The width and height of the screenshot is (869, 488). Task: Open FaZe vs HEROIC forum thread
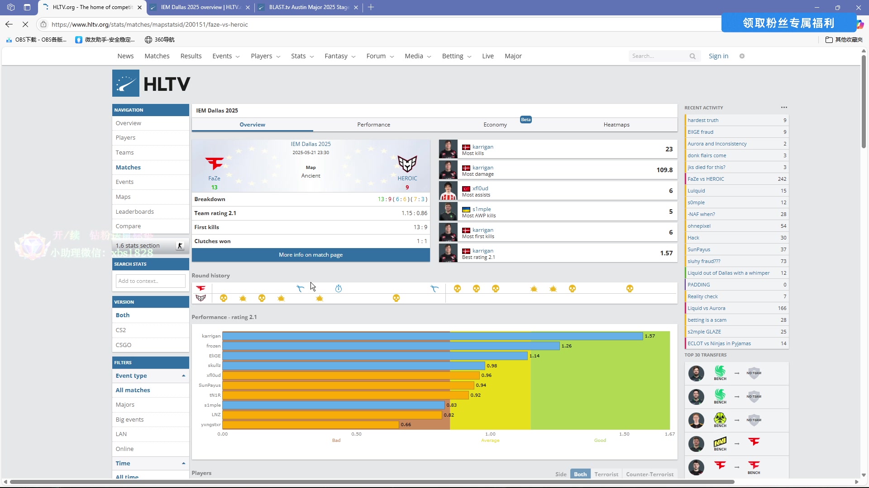pos(737,179)
